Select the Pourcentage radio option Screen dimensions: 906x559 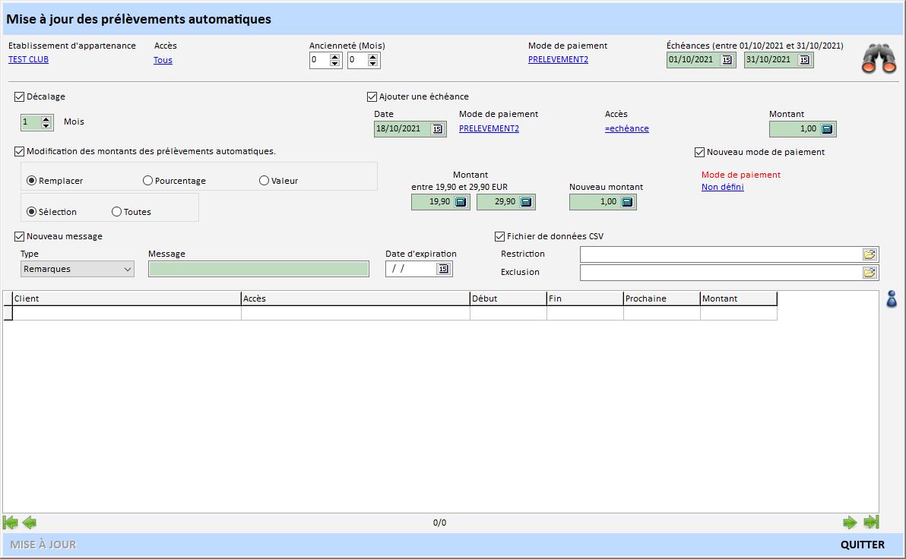(148, 181)
